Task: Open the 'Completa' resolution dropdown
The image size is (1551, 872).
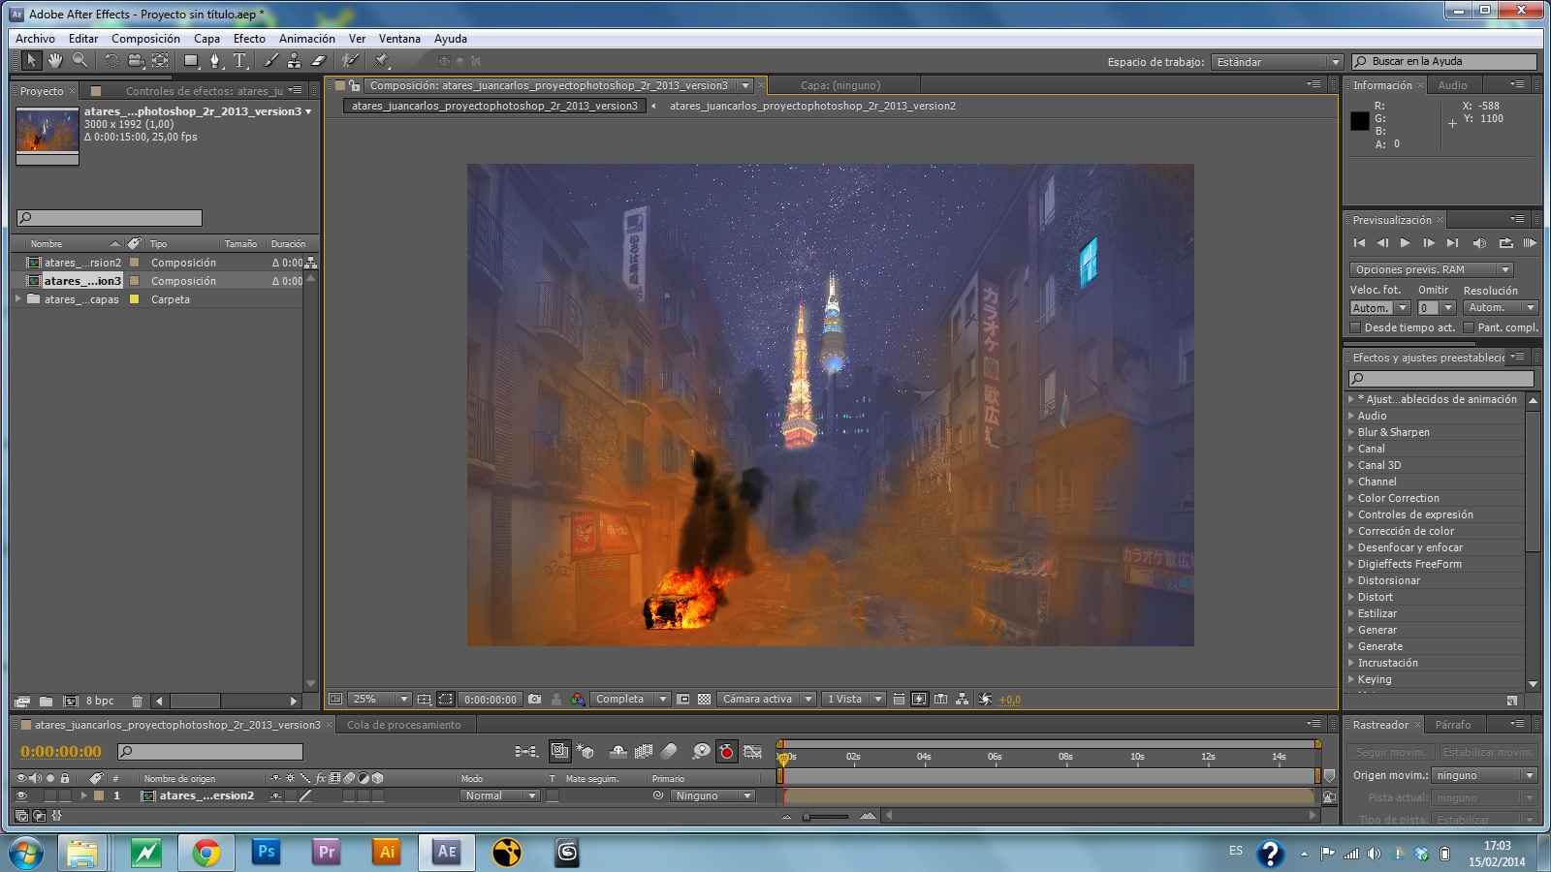Action: coord(630,699)
